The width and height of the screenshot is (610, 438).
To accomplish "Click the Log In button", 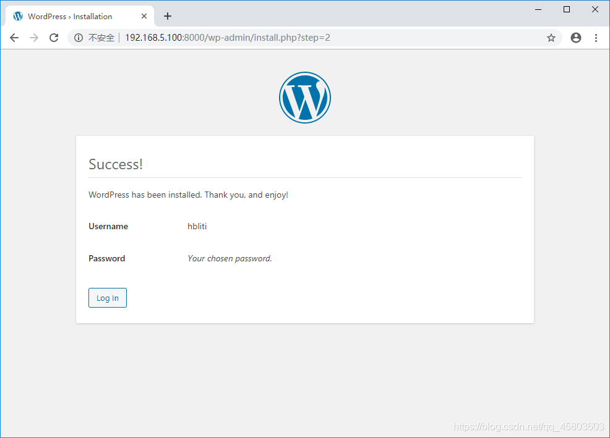I will tap(108, 298).
